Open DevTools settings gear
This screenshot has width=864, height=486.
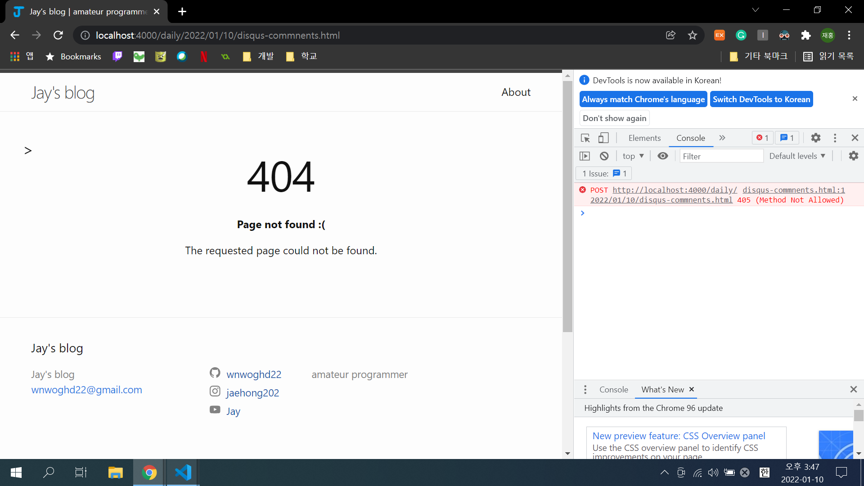point(815,138)
